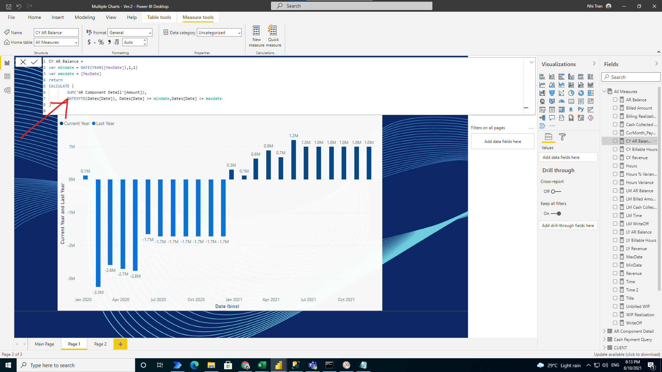Select the Line chart visualization
The width and height of the screenshot is (662, 372).
pyautogui.click(x=542, y=85)
